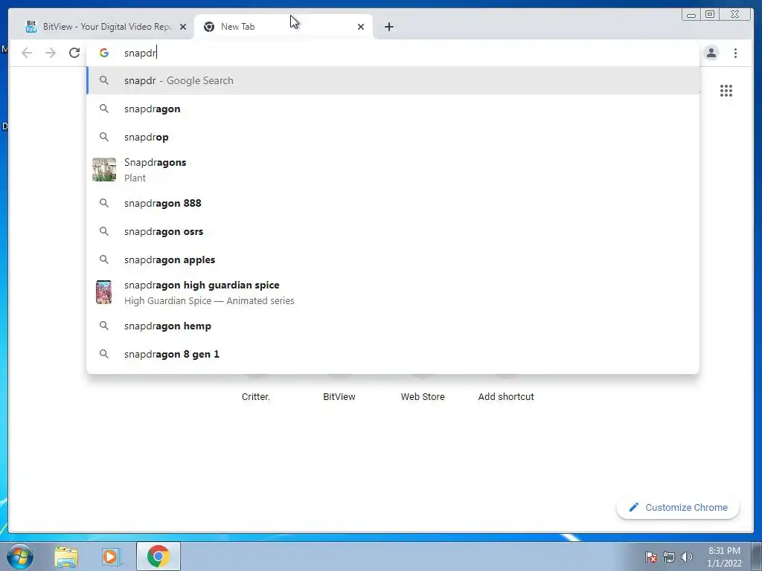The image size is (762, 571).
Task: Select 'snapdragon high guardian spice' suggestion
Action: tap(393, 292)
